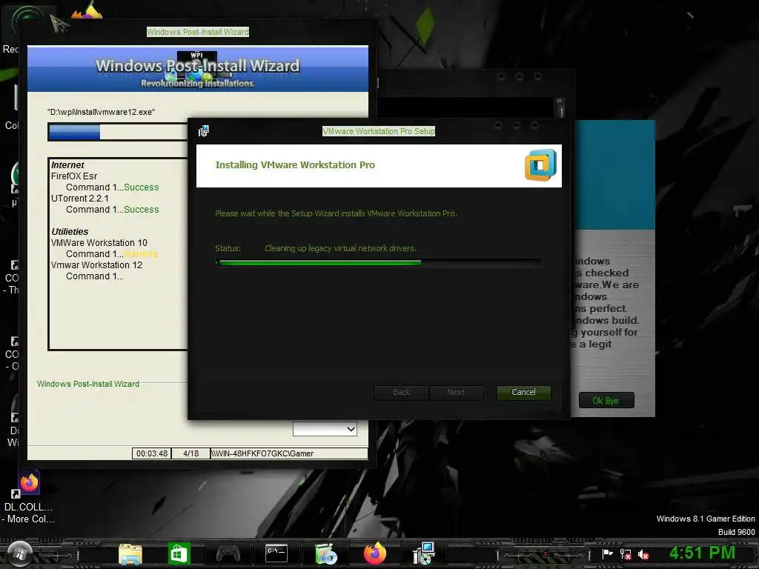Click the elapsed time 00:03:48 field
This screenshot has height=569, width=759.
coord(152,453)
